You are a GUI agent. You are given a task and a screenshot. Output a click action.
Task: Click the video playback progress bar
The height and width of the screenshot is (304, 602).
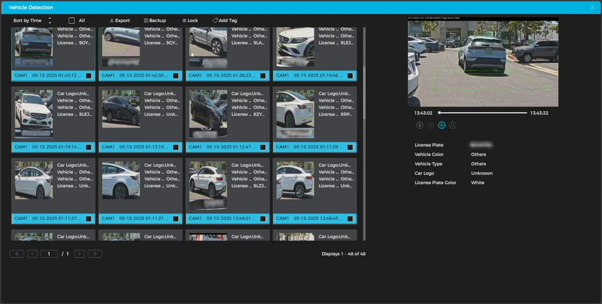click(x=483, y=113)
